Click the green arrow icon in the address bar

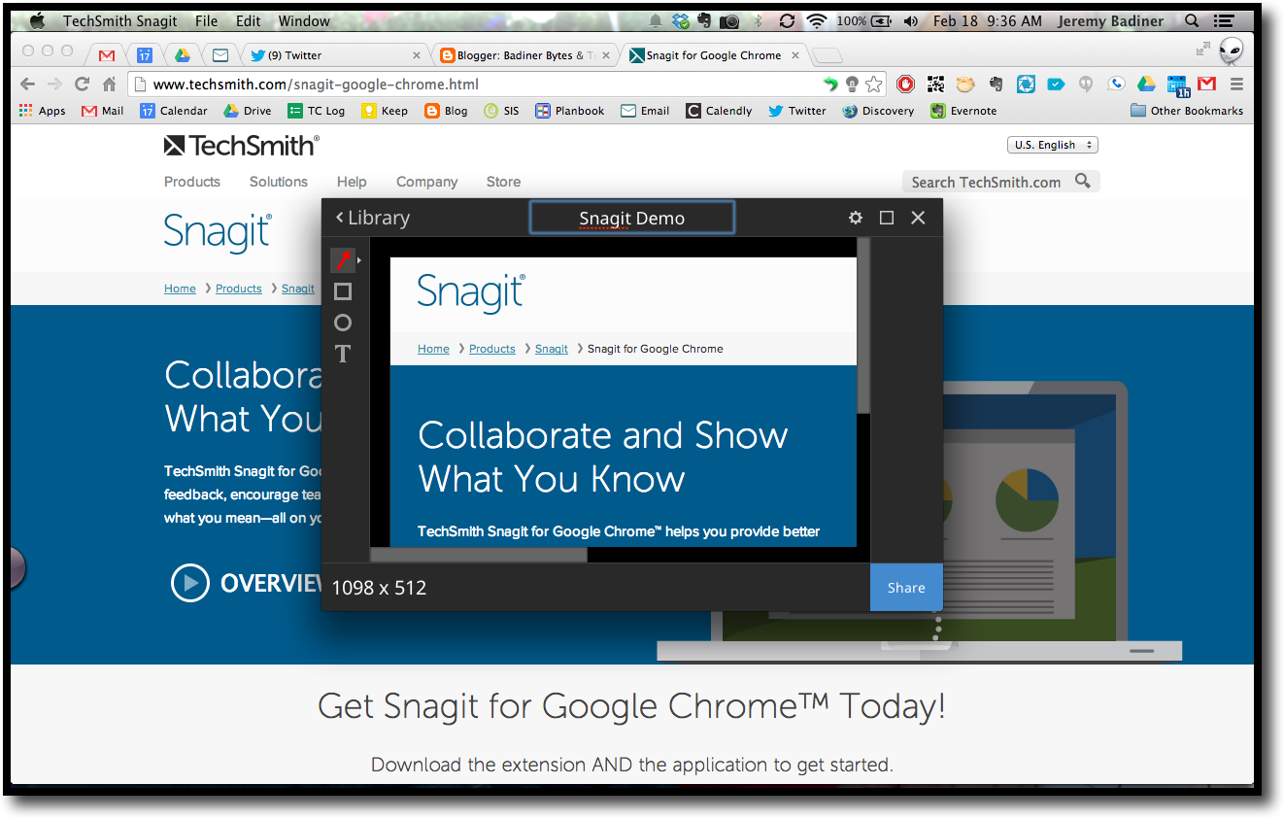point(830,85)
